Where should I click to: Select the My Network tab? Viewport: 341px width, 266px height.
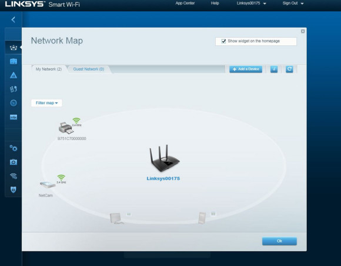click(49, 69)
